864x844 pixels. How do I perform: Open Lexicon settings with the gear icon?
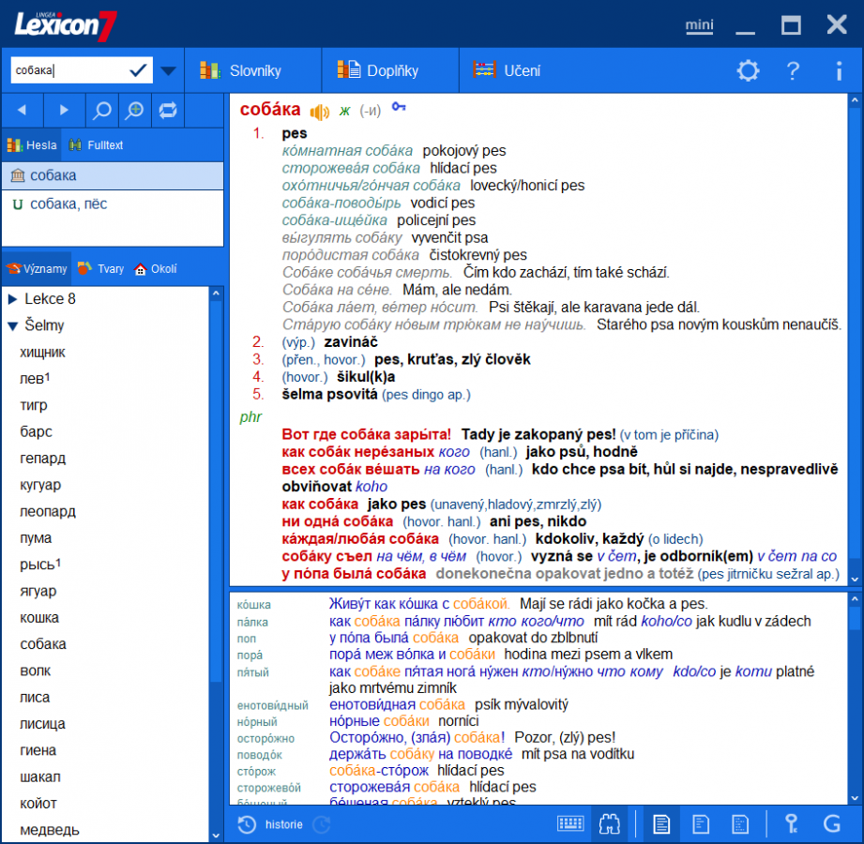748,70
